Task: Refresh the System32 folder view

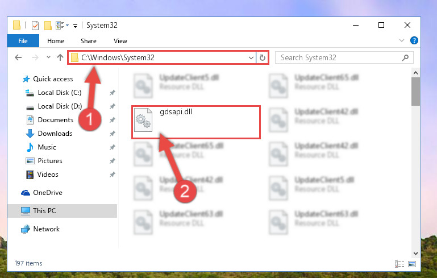Action: (x=262, y=58)
